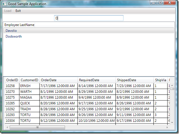Click vertical scrollbar down arrow of orders grid
This screenshot has height=134, width=179.
point(172,122)
